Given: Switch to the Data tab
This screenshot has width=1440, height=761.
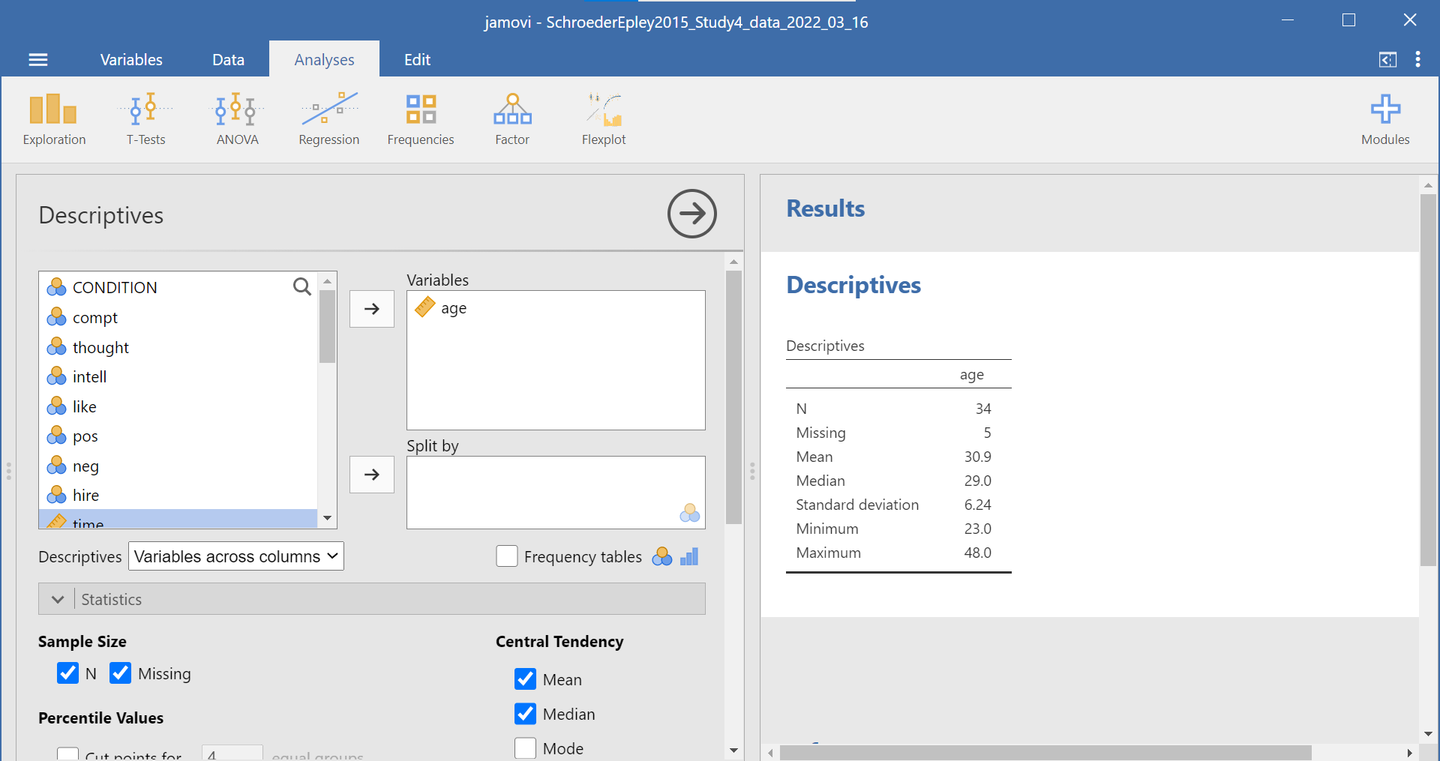Looking at the screenshot, I should pyautogui.click(x=228, y=60).
